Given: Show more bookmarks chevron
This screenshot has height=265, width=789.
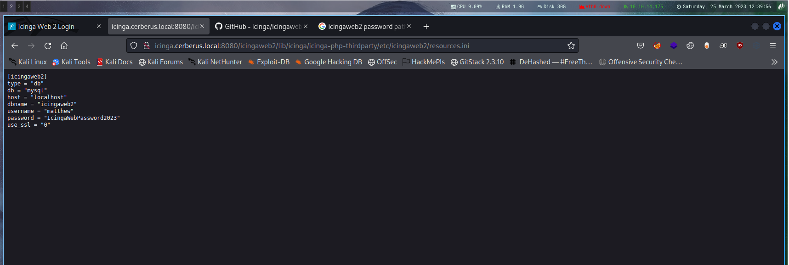Looking at the screenshot, I should tap(774, 62).
